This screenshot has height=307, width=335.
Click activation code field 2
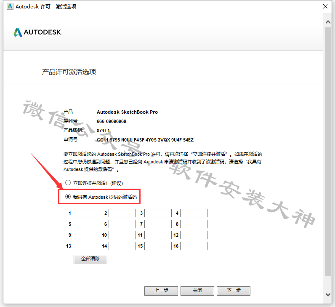click(122, 213)
